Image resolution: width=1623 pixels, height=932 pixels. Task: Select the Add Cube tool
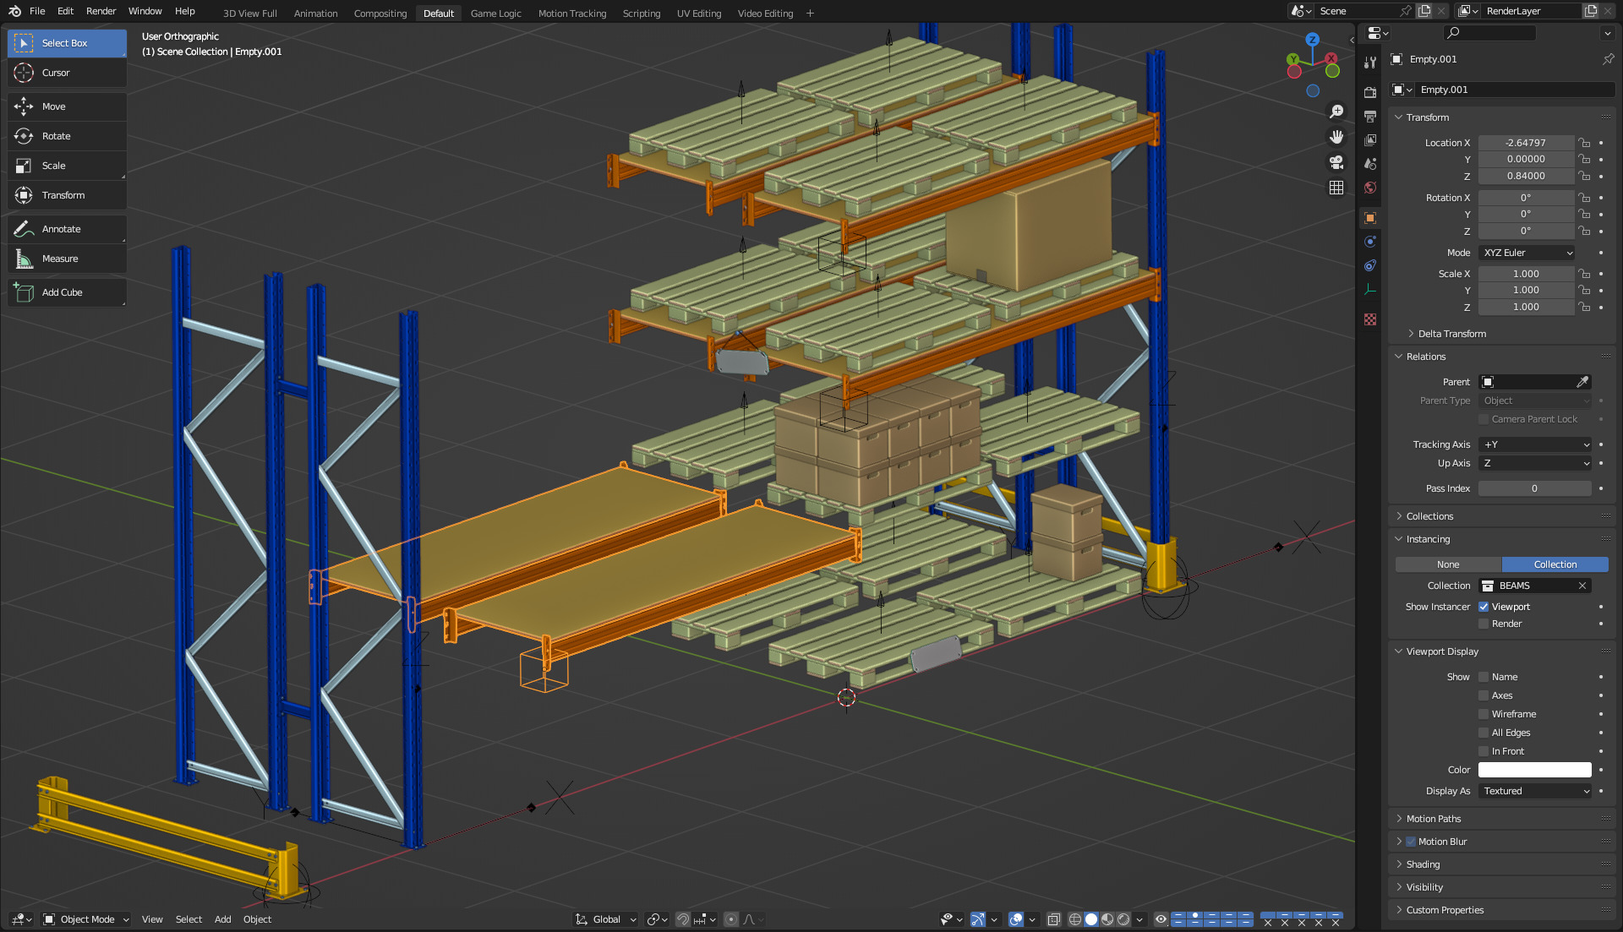pos(67,292)
